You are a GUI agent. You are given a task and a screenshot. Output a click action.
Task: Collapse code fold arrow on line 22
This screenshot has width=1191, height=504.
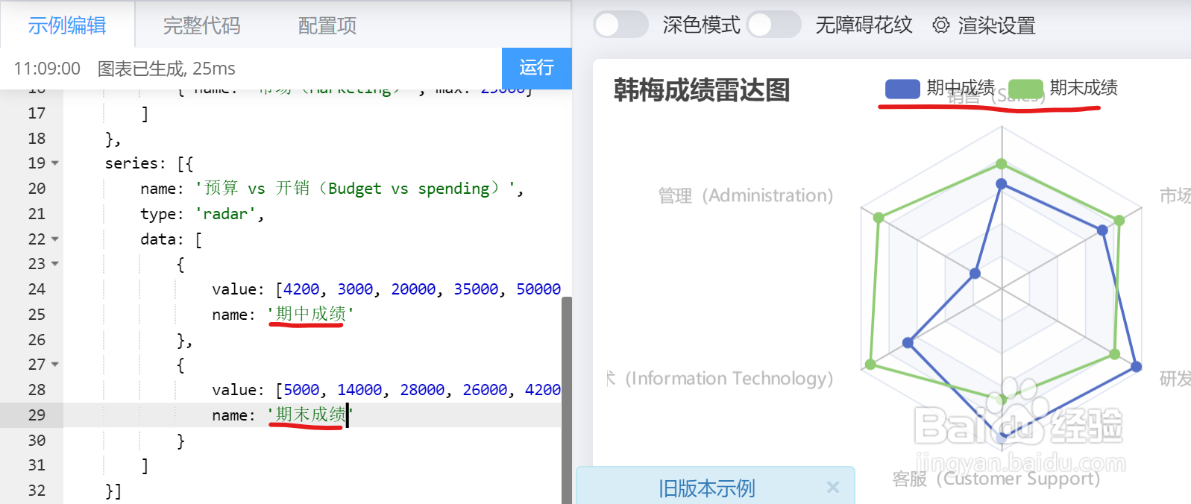coord(55,239)
